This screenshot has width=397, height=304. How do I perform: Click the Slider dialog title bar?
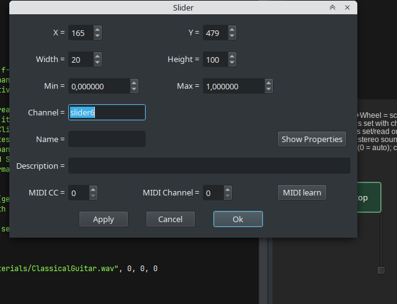tap(184, 7)
